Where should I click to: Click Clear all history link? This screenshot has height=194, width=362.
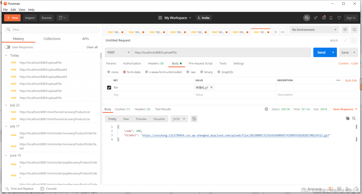point(92,47)
